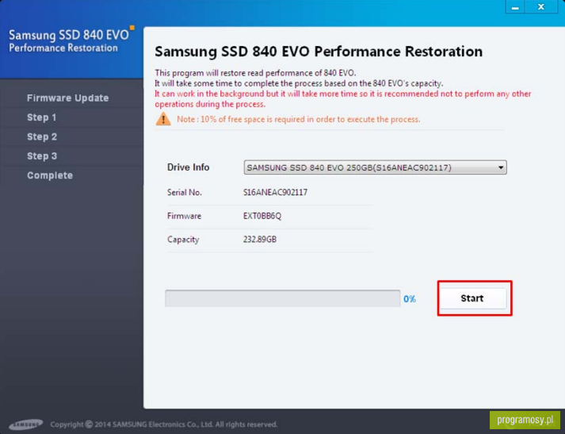Image resolution: width=565 pixels, height=434 pixels.
Task: Click capacity value 232.89GB
Action: tap(260, 240)
